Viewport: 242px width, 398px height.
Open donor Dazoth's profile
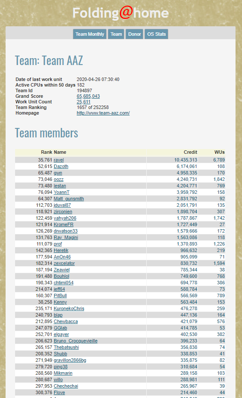pyautogui.click(x=61, y=167)
